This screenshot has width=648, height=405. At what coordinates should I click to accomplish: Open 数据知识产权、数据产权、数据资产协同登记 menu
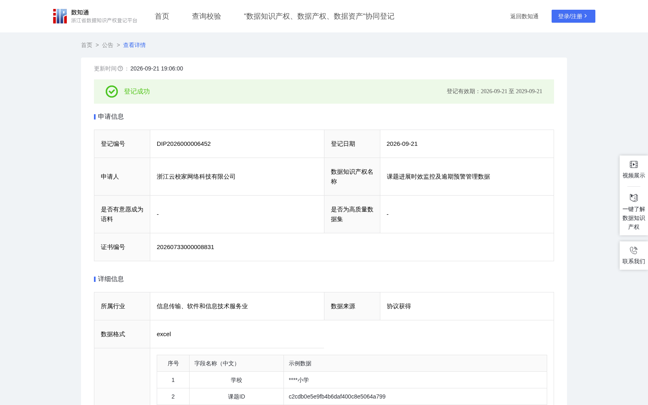pos(319,16)
